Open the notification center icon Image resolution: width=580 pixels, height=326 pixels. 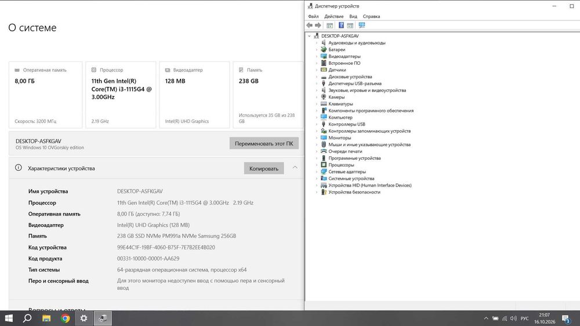coord(566,318)
